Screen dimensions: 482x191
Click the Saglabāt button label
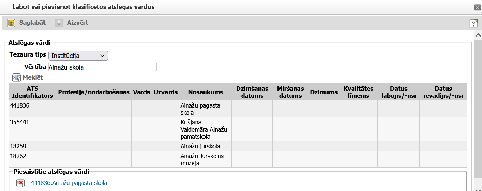(x=32, y=23)
